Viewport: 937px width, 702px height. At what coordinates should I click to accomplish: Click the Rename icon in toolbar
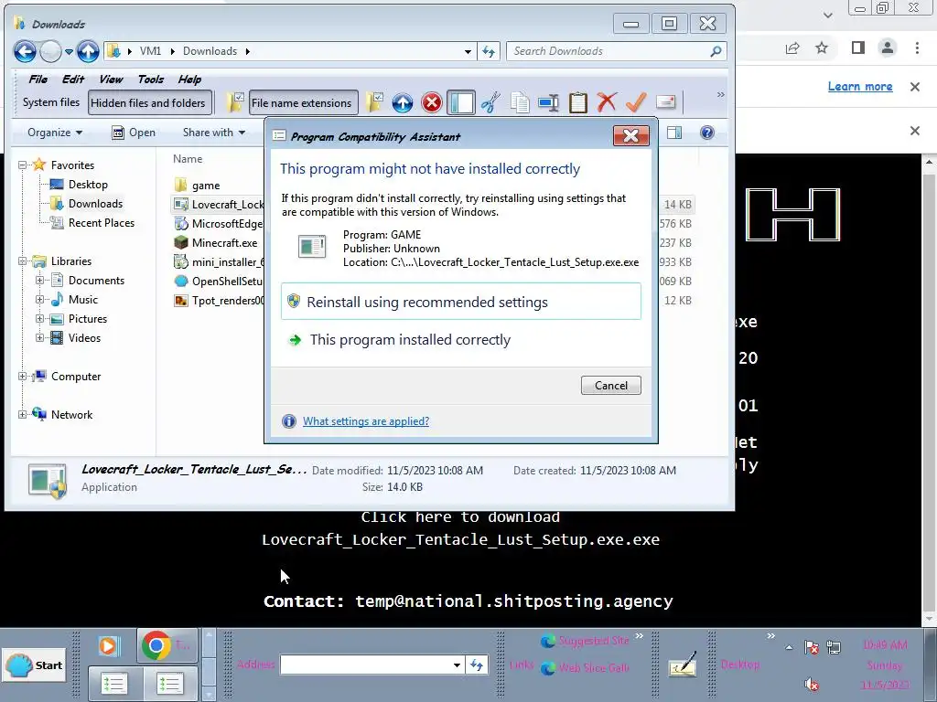click(x=548, y=102)
